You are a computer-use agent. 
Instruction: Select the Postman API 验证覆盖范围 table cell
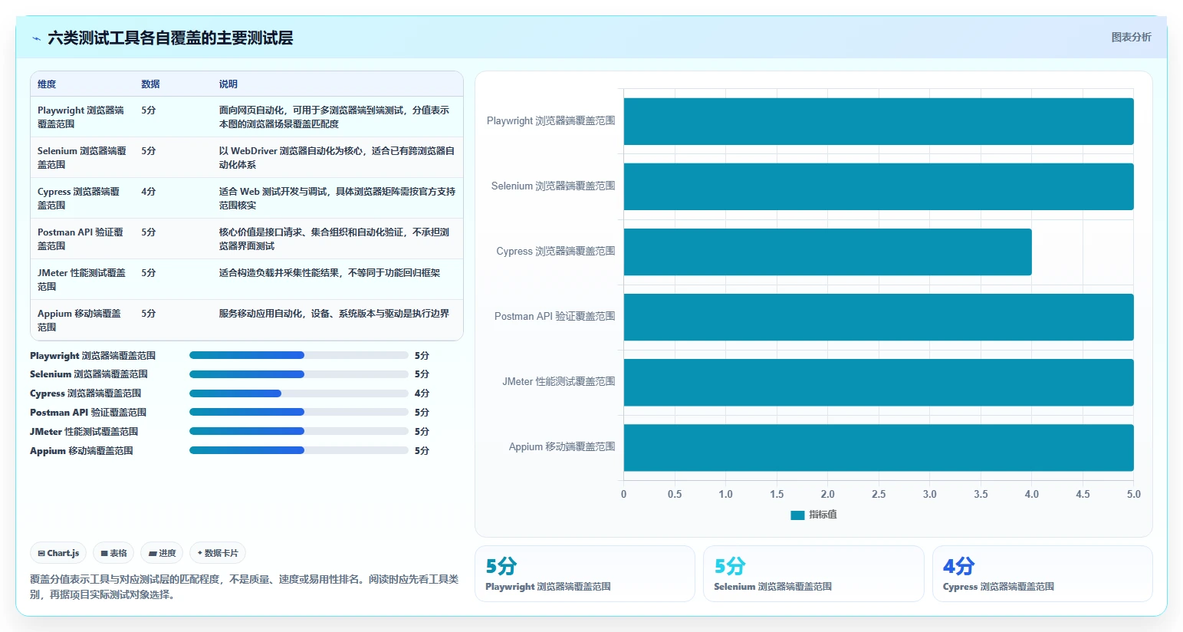click(x=81, y=239)
